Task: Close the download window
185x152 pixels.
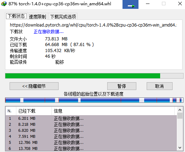Action: coord(180,4)
